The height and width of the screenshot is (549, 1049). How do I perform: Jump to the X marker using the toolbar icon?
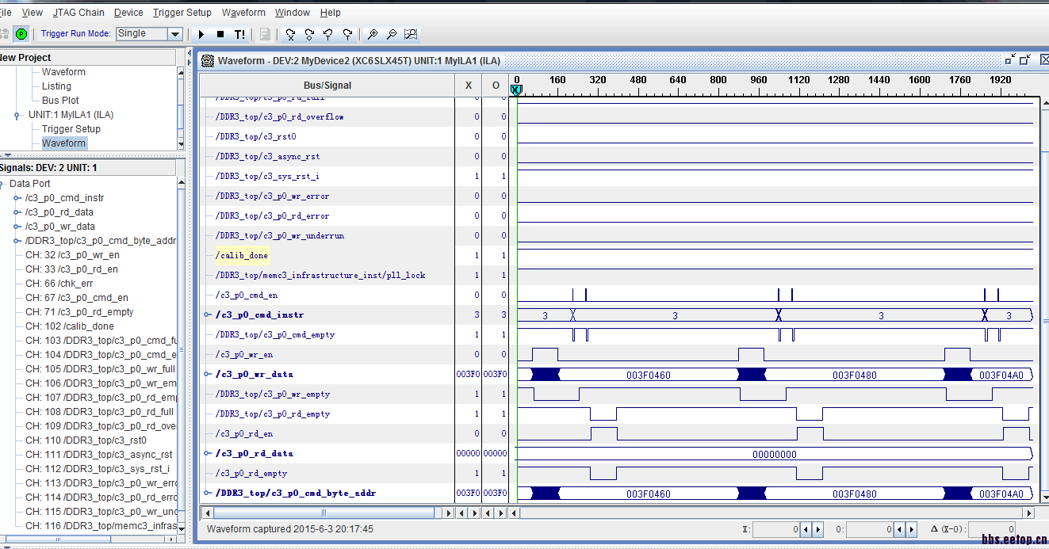[290, 34]
